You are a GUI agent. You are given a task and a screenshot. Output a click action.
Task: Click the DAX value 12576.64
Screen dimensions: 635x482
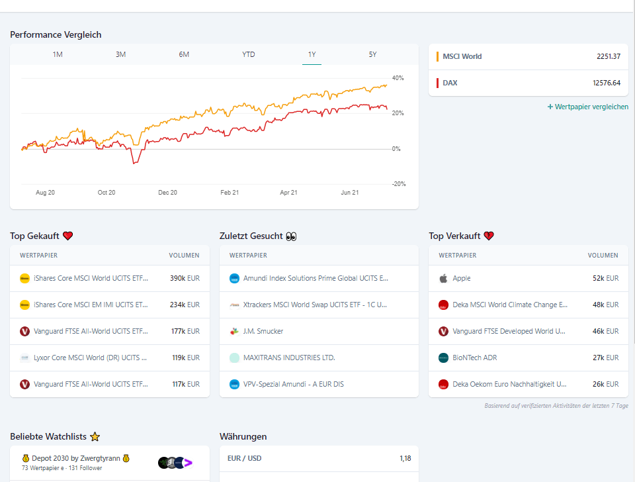coord(607,83)
